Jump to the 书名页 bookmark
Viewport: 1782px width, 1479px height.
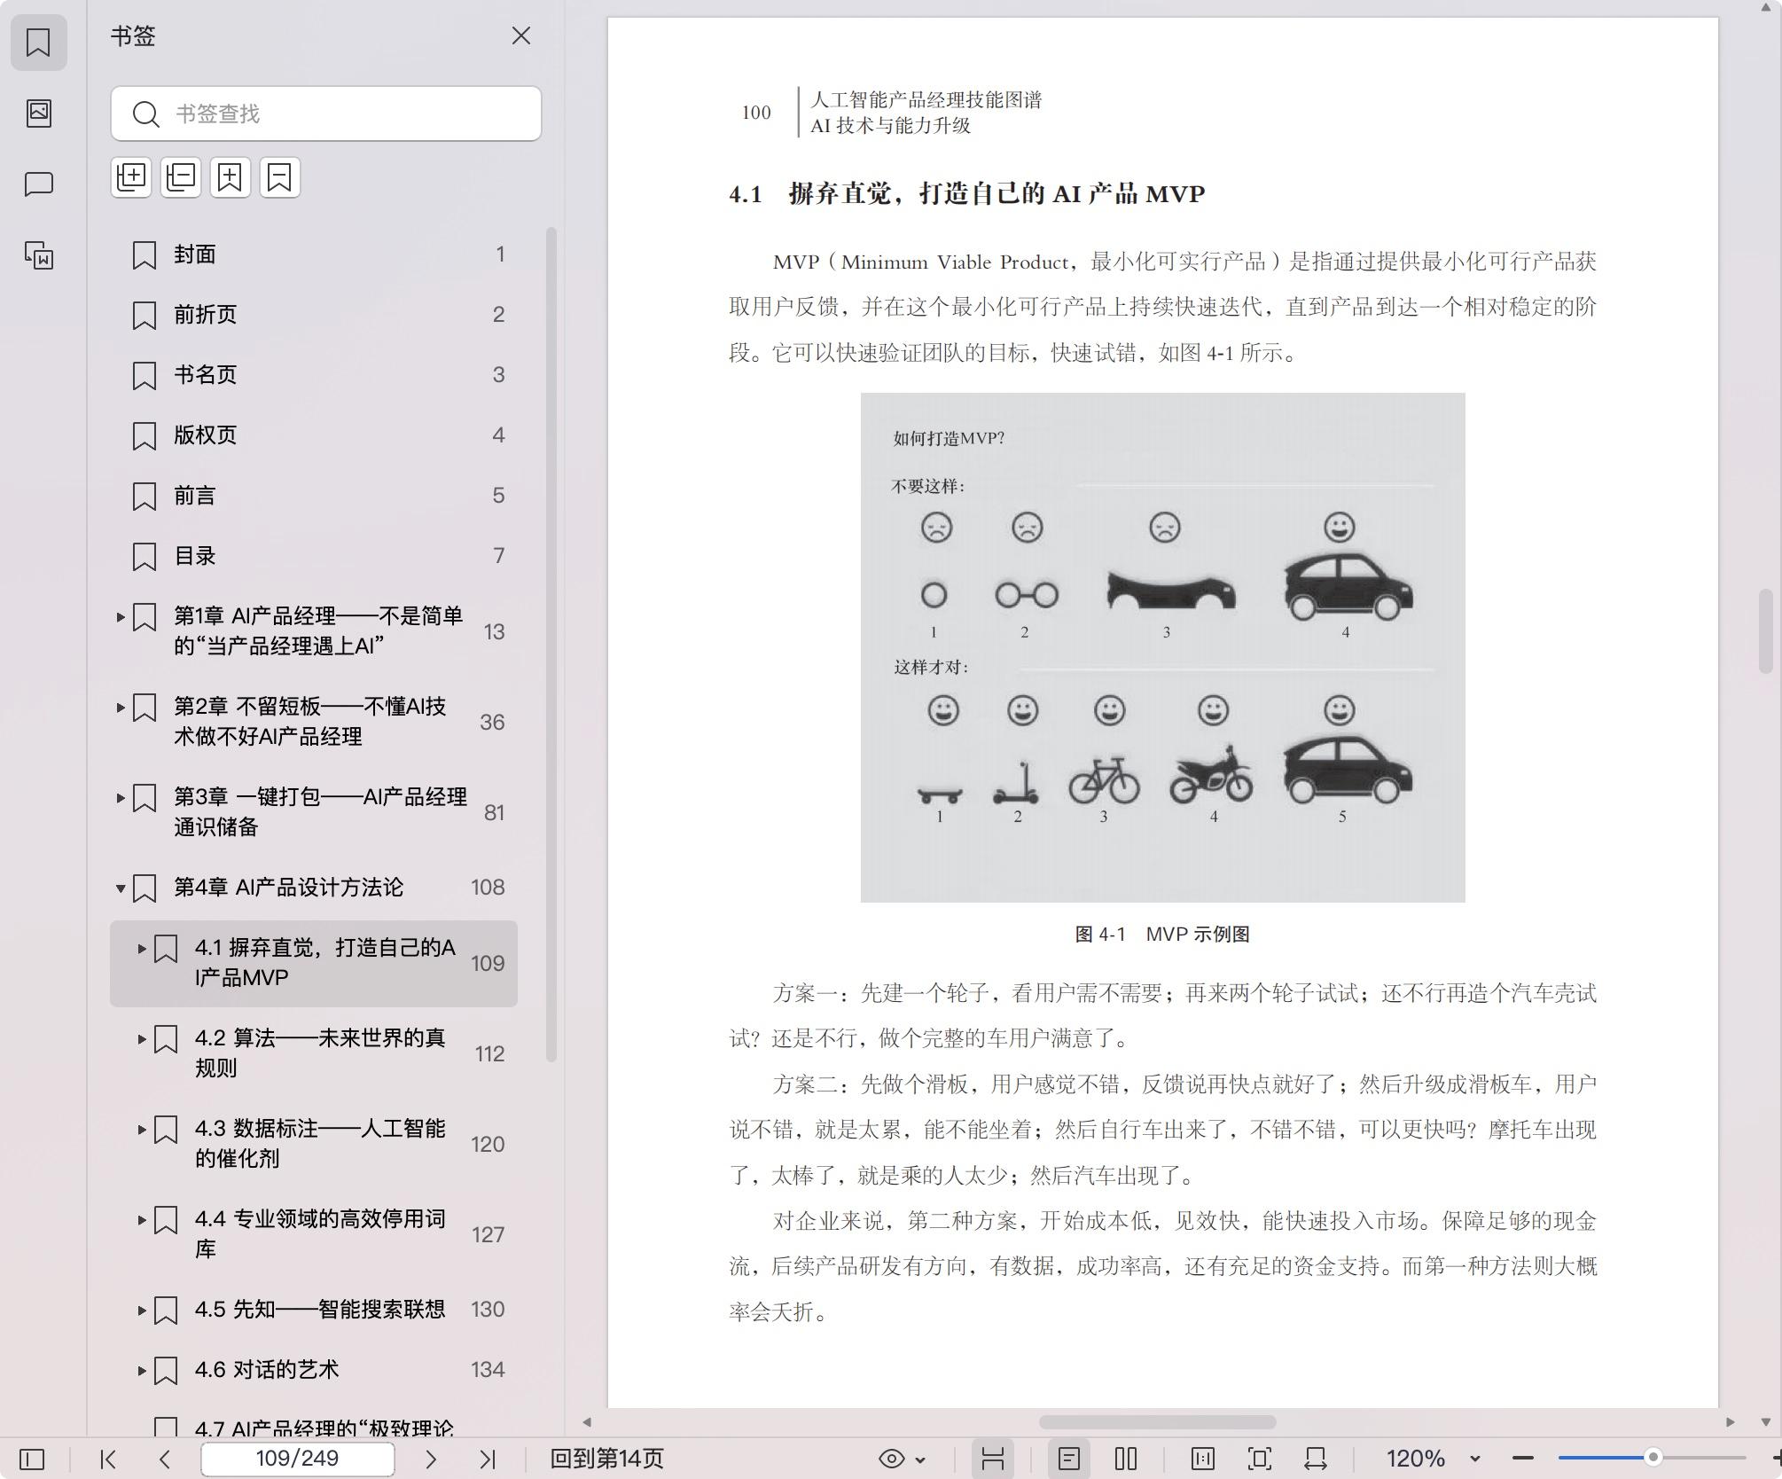314,375
